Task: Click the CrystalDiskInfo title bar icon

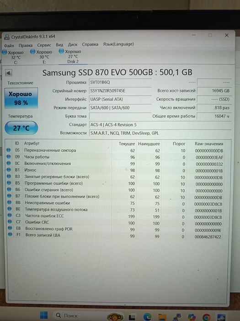Action: 7,37
